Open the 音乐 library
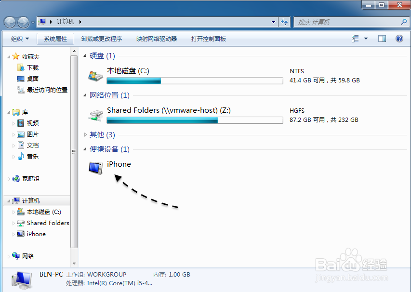This screenshot has width=411, height=292. tap(33, 157)
